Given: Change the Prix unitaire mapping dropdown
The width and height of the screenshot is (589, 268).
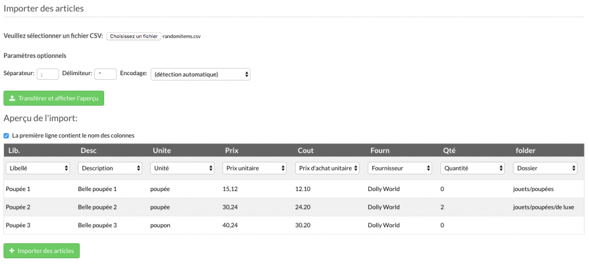Looking at the screenshot, I should (x=255, y=168).
